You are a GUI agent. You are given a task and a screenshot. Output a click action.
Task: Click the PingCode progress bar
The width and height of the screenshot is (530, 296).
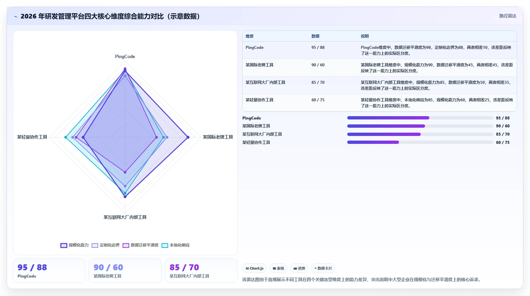point(420,118)
